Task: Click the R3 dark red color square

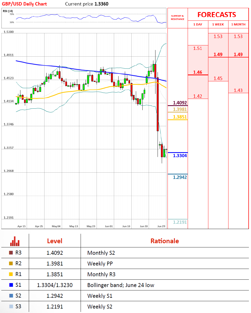Action: [11, 253]
